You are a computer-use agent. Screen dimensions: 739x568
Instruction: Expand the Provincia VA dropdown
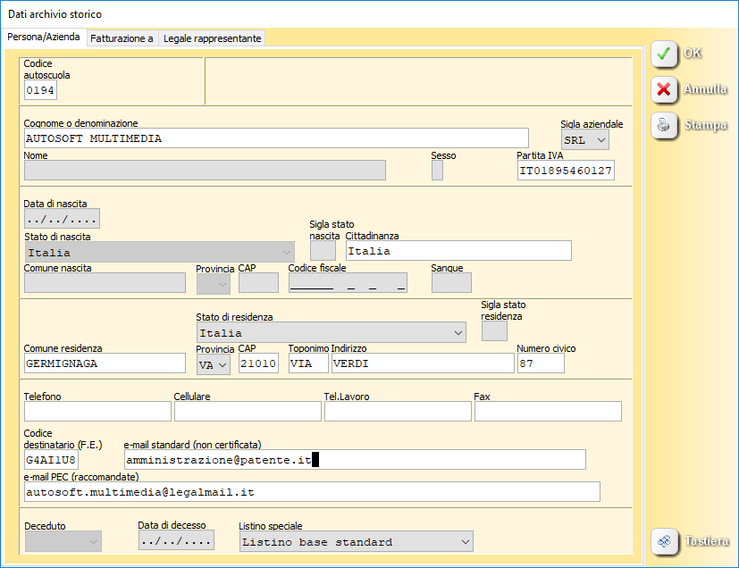pos(223,363)
